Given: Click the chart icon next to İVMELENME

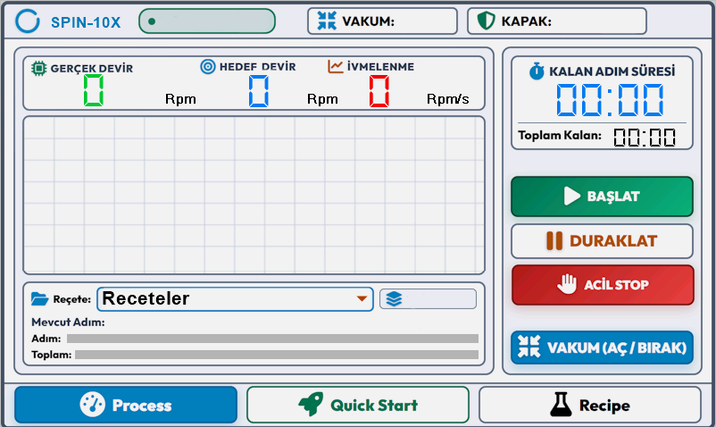Looking at the screenshot, I should coord(335,67).
